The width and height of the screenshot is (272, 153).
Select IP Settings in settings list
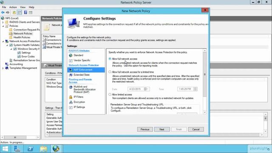[79, 107]
